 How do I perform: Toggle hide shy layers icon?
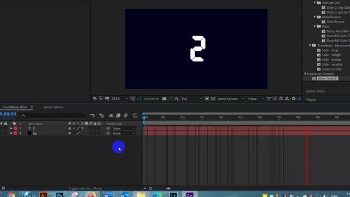pos(111,115)
